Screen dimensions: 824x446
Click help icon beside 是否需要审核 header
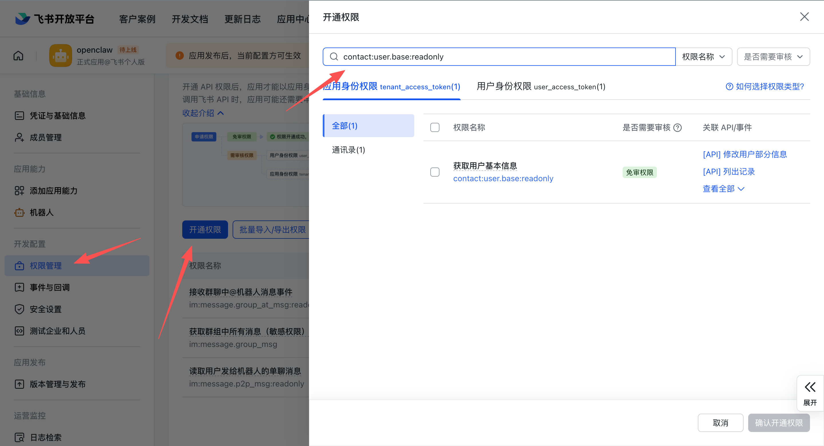[x=678, y=128]
